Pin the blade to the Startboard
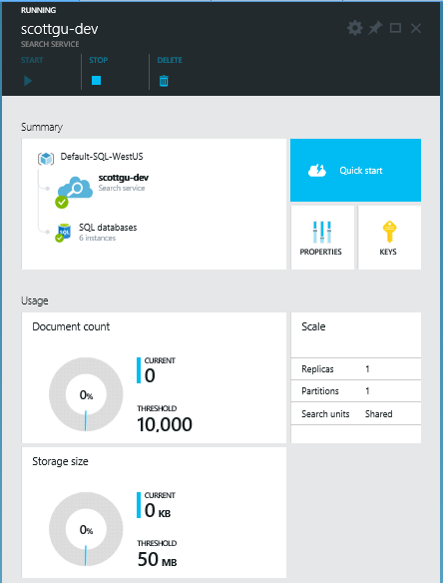The width and height of the screenshot is (443, 583). pyautogui.click(x=375, y=28)
